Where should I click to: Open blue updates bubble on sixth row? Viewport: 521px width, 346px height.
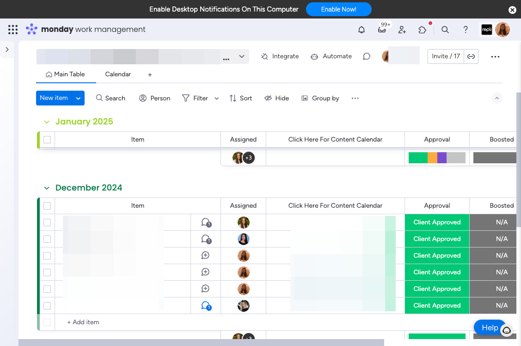click(x=206, y=305)
